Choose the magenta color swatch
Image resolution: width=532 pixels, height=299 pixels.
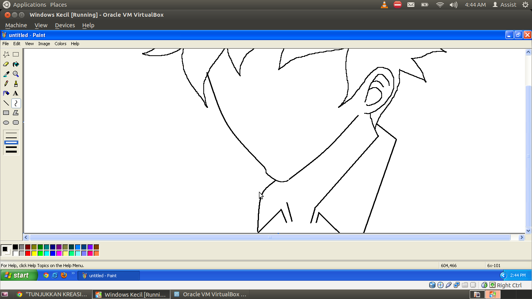59,253
